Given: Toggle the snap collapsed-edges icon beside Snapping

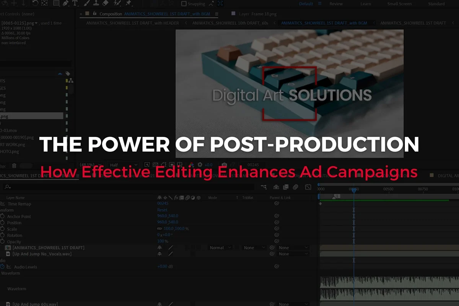Looking at the screenshot, I should pyautogui.click(x=211, y=3).
